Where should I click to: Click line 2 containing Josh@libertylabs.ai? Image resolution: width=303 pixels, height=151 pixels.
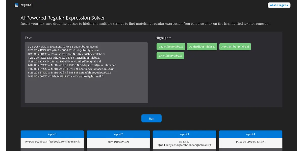pyautogui.click(x=63, y=50)
